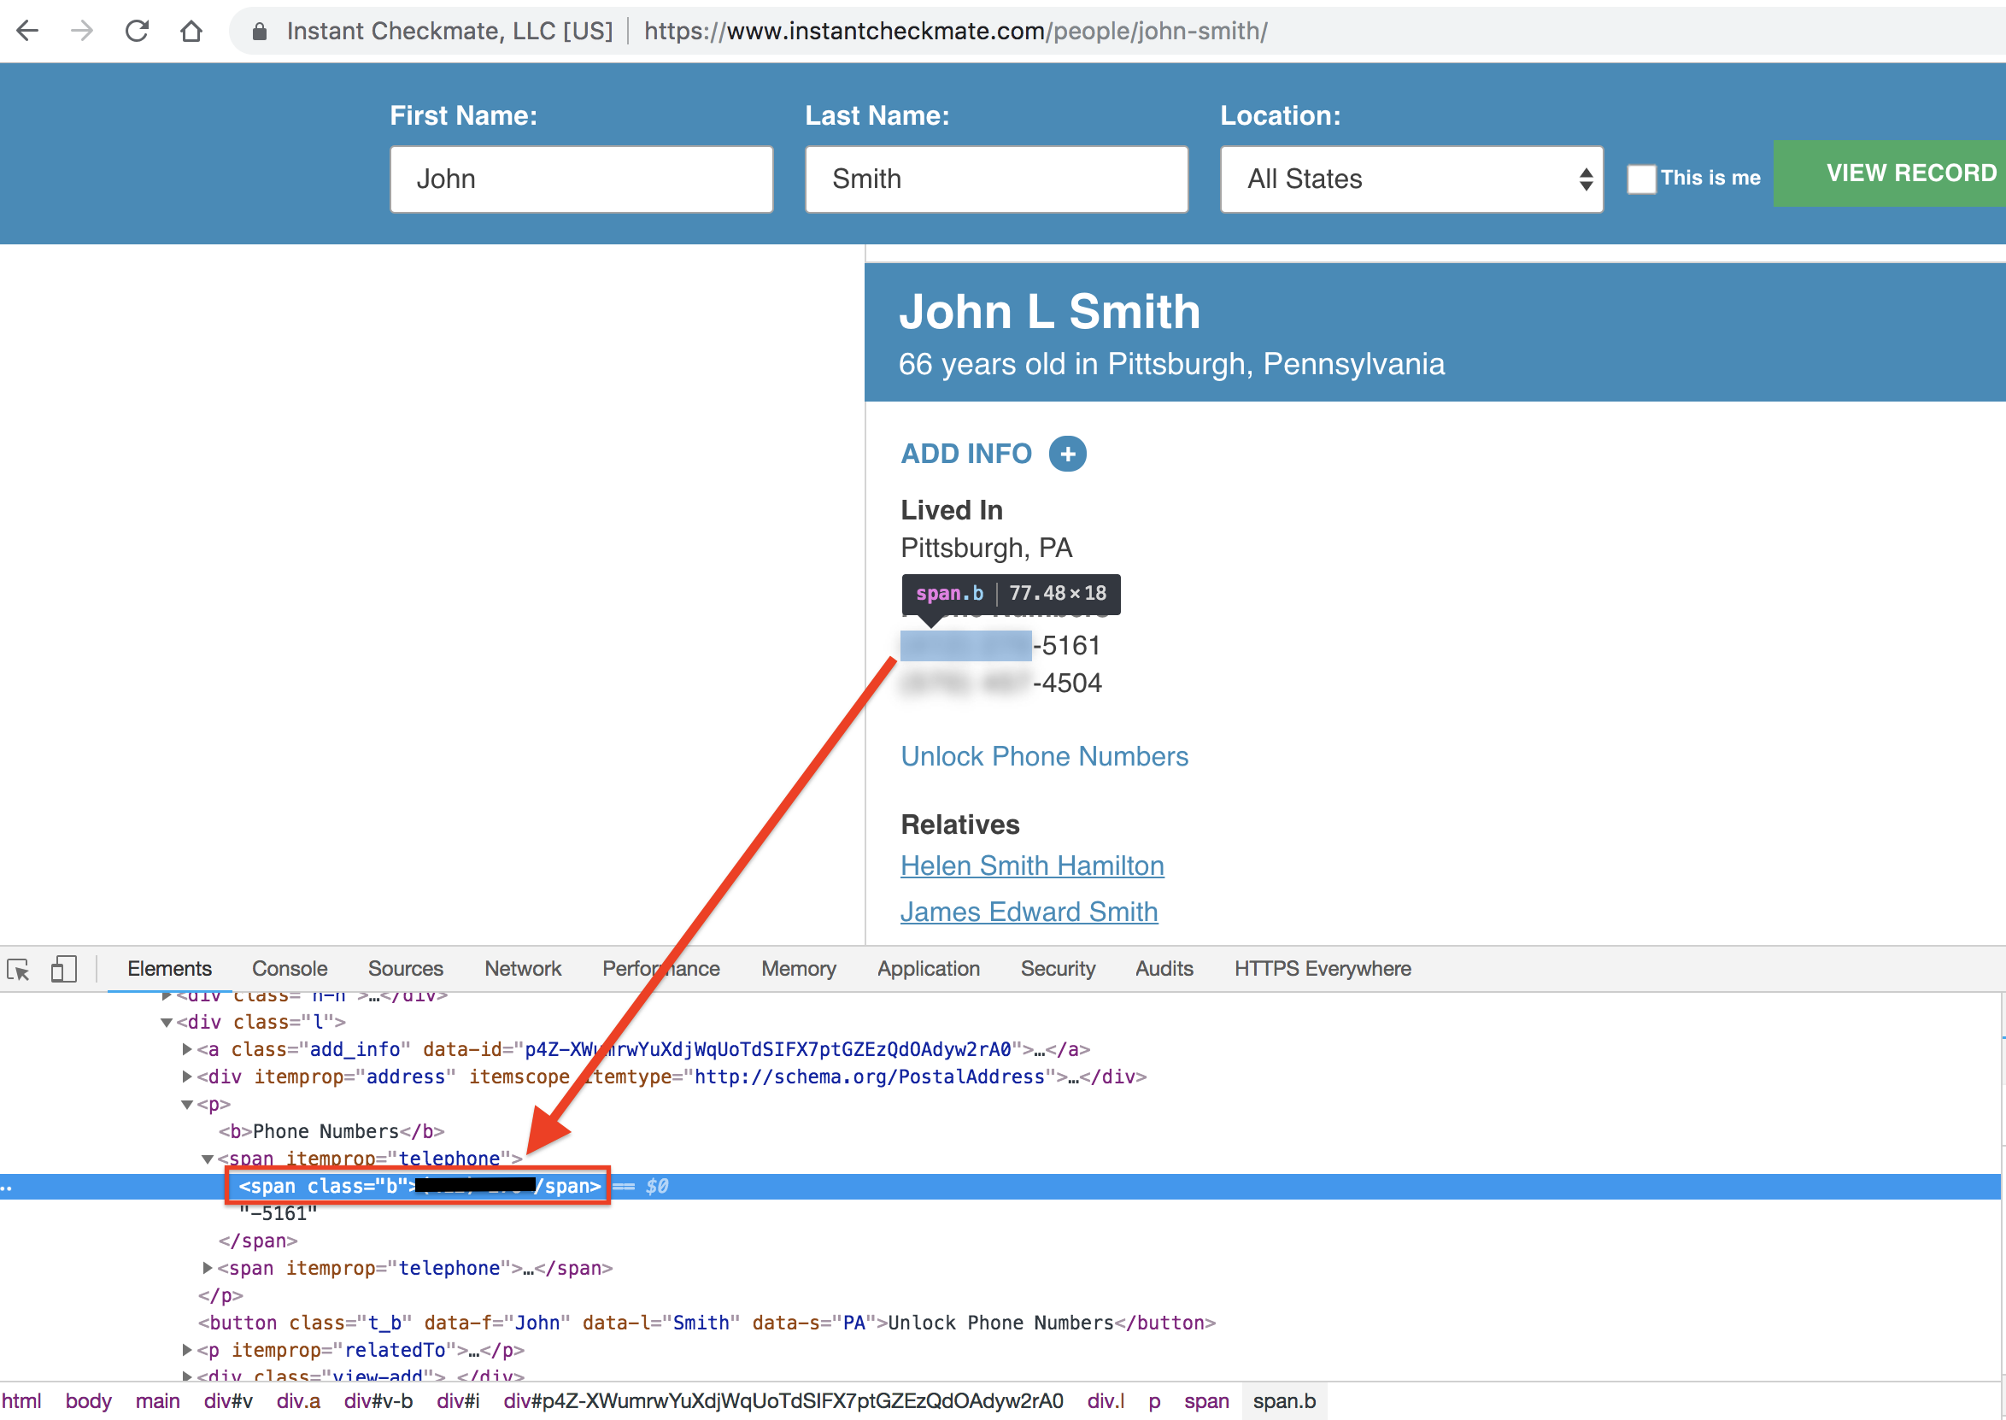The image size is (2006, 1420).
Task: Open relative Helen Smith Hamilton link
Action: [x=1031, y=865]
